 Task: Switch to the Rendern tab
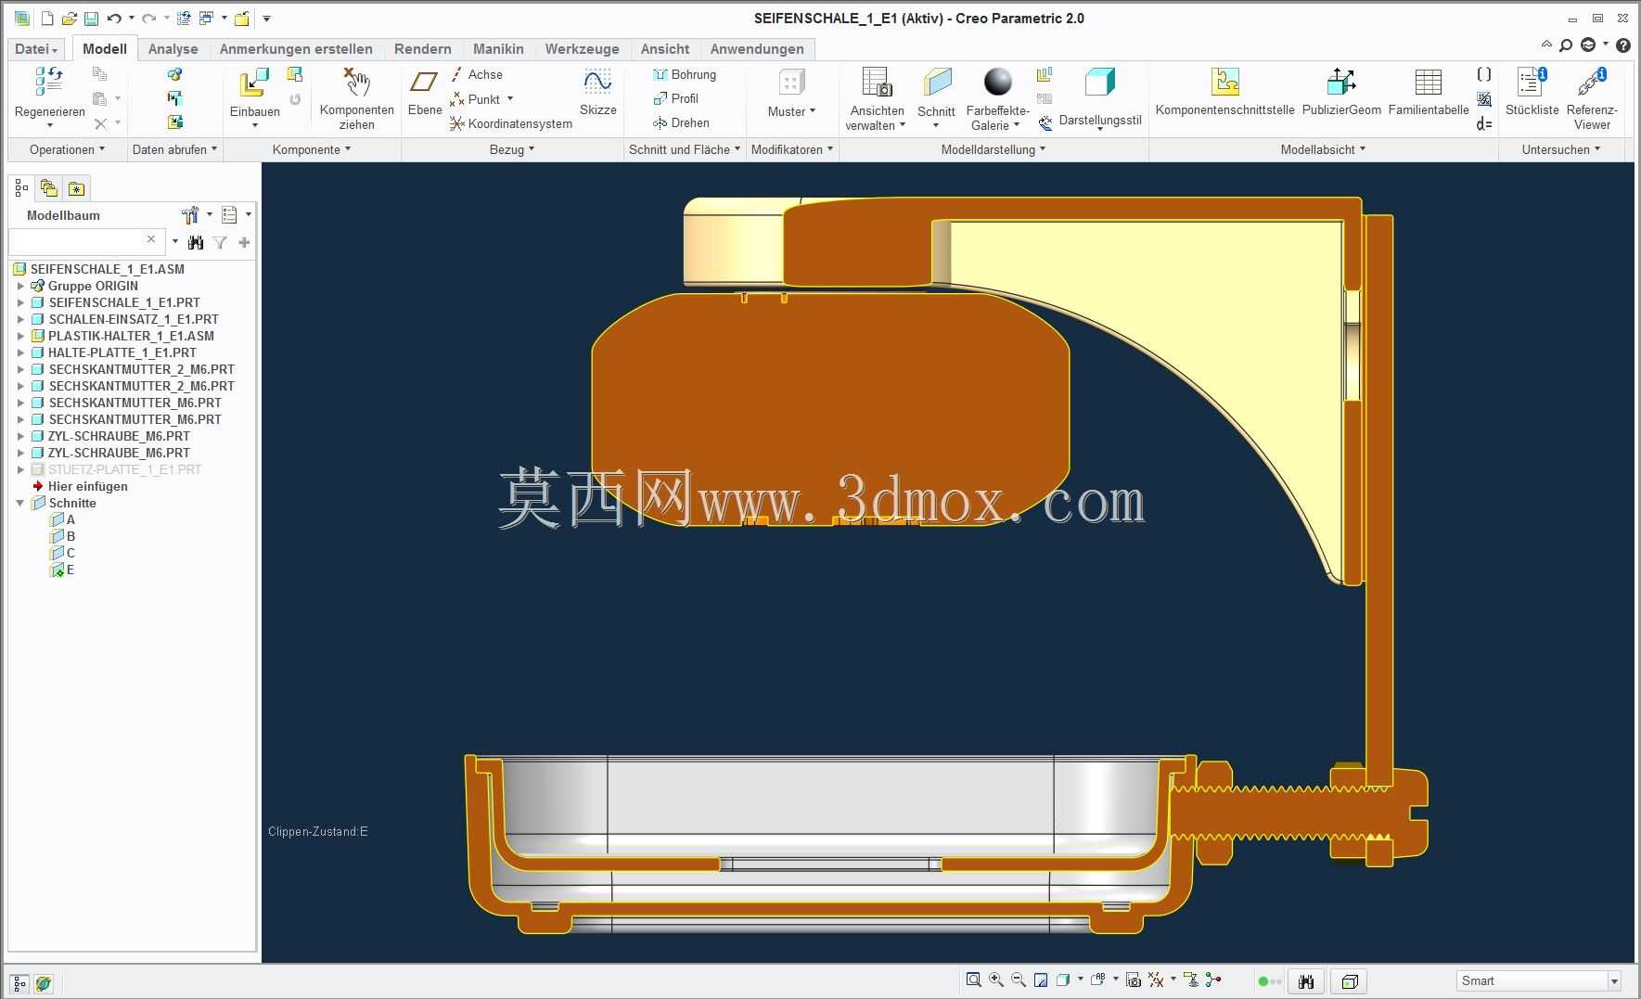tap(423, 49)
